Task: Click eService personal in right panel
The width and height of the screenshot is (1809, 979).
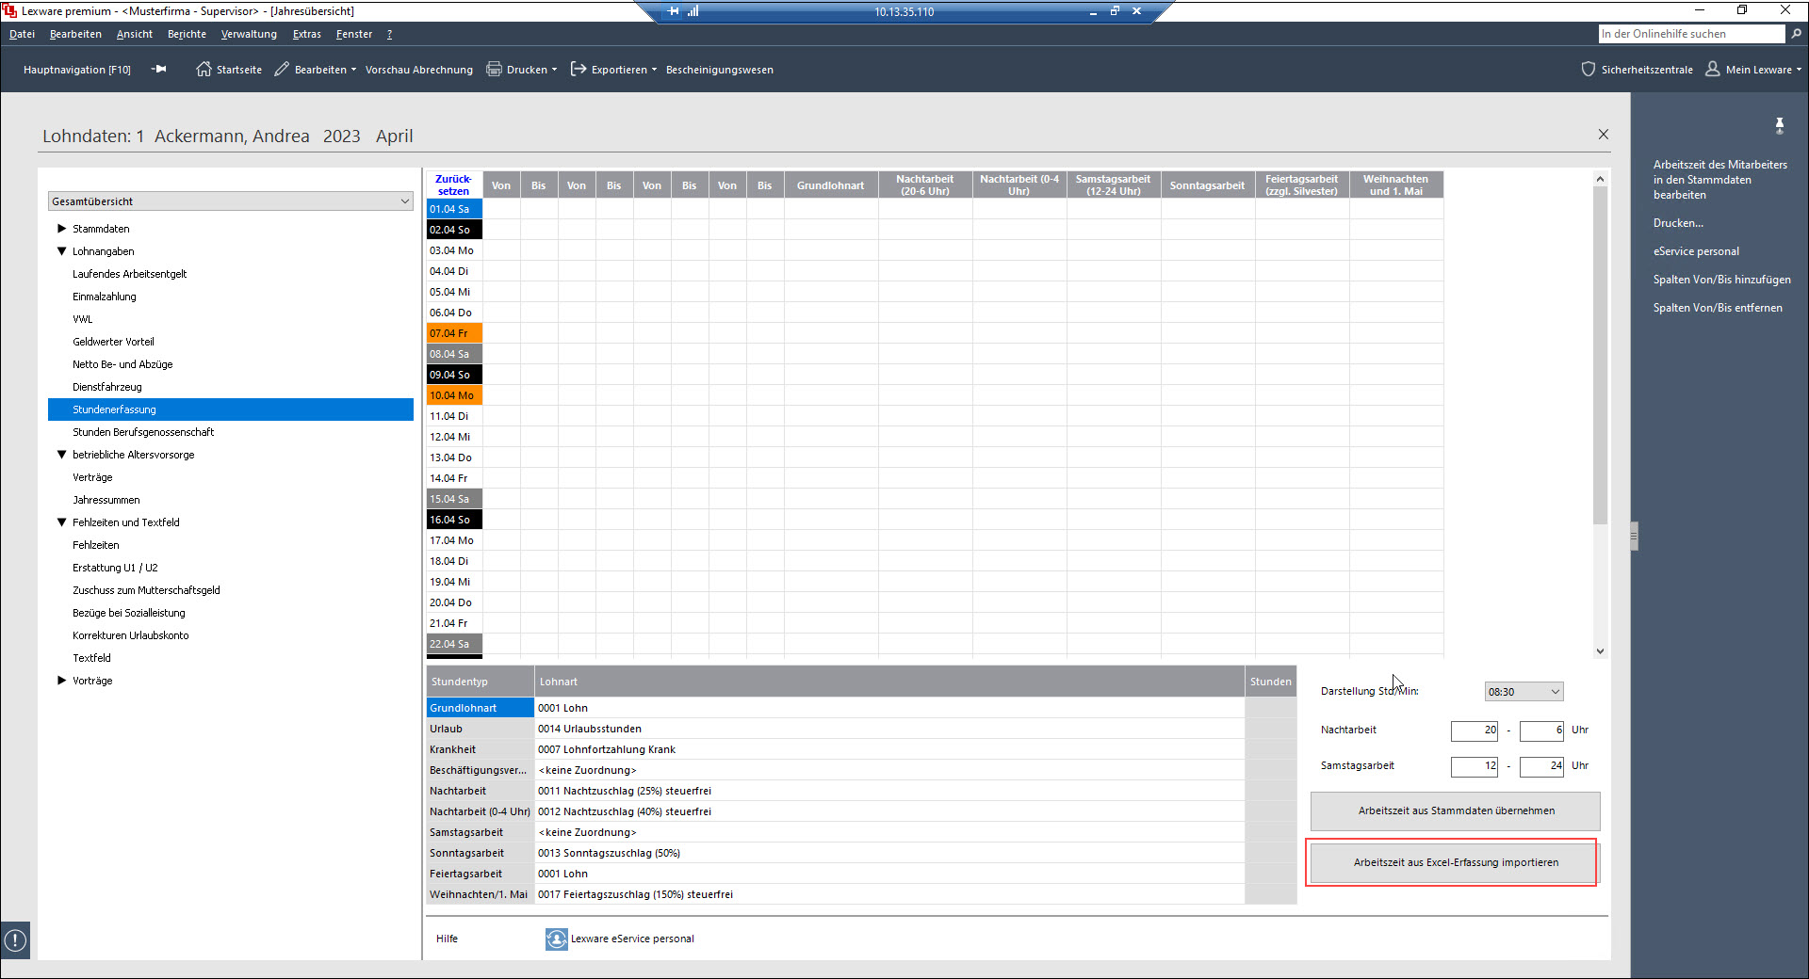Action: coord(1696,251)
